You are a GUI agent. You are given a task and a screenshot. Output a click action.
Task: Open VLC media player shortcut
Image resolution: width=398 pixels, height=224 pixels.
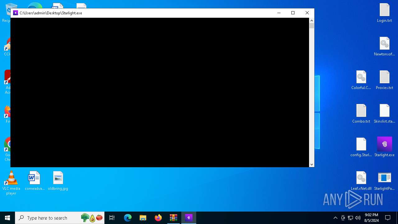click(11, 183)
